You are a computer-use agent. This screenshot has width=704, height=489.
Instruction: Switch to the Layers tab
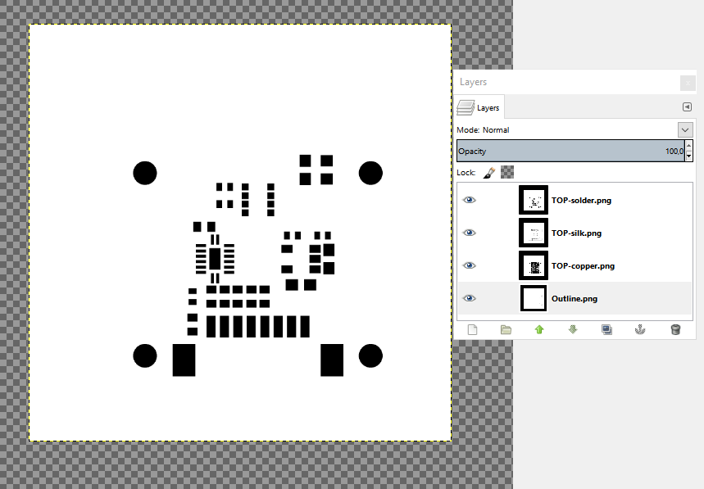click(x=479, y=107)
